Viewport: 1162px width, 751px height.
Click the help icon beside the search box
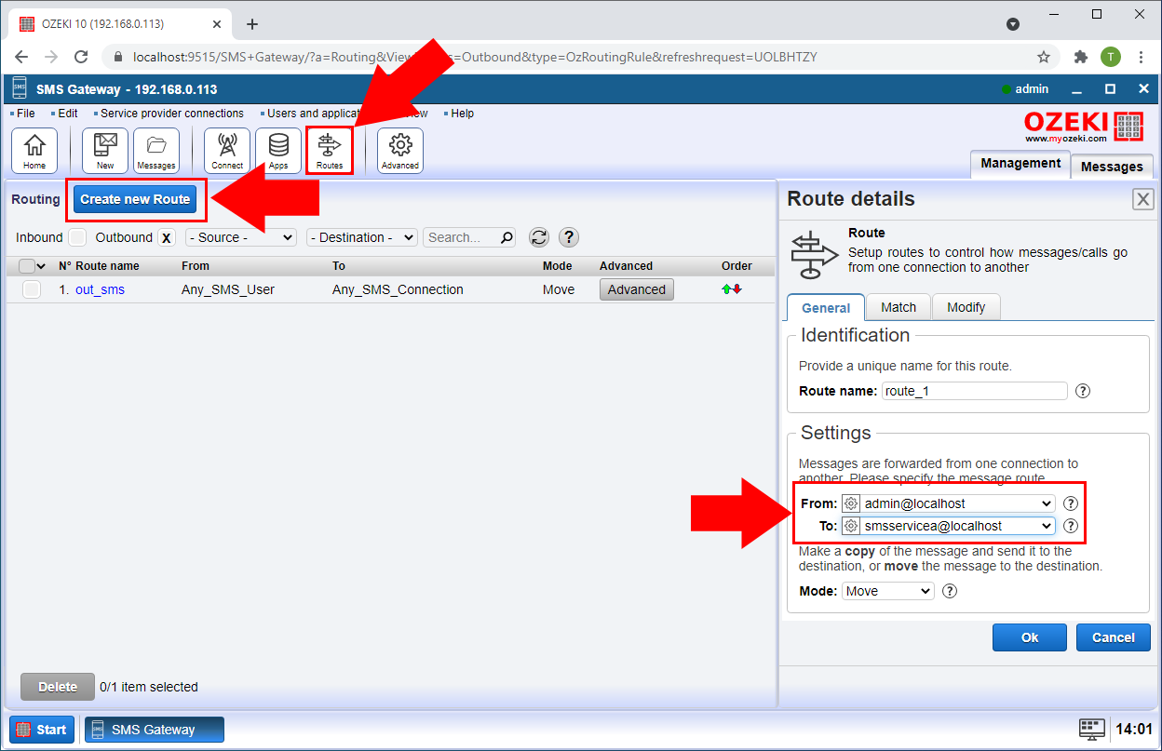[569, 237]
